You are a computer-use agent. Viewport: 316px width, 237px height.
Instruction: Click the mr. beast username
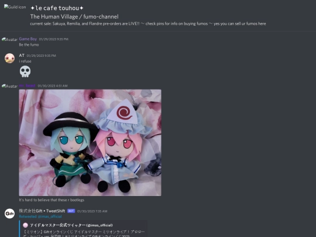coord(27,85)
